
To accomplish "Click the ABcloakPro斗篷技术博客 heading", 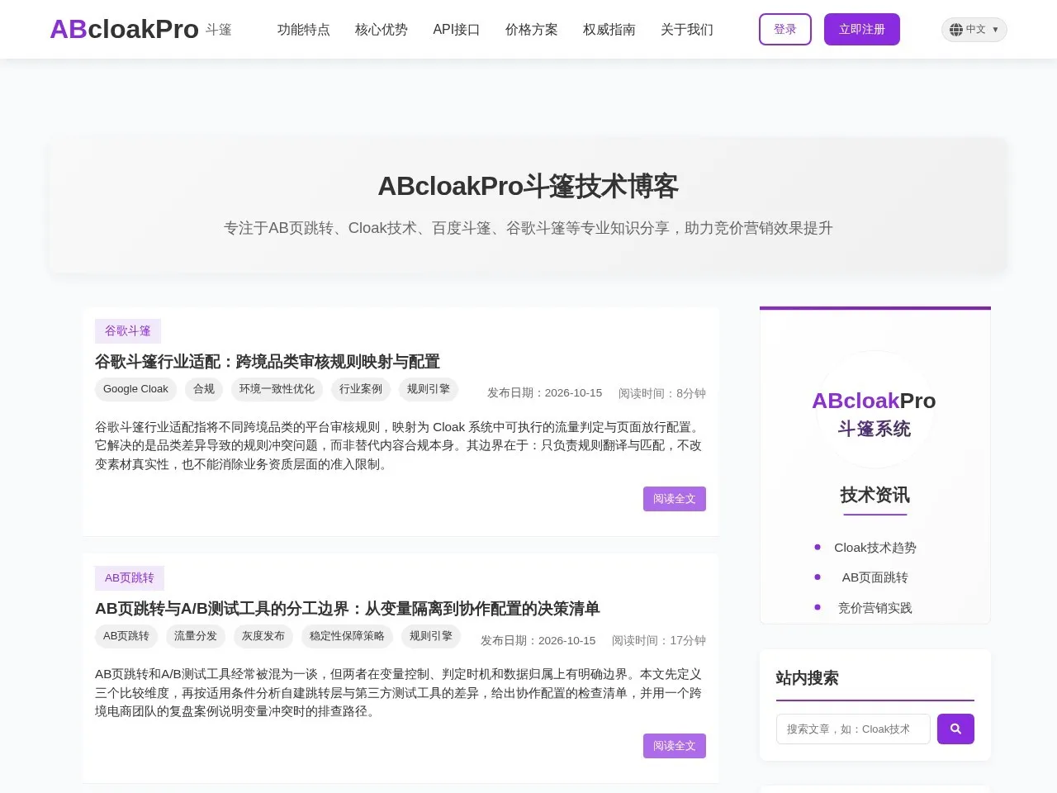I will coord(528,187).
